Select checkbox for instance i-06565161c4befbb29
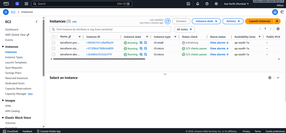This screenshot has height=133, width=286. pyautogui.click(x=54, y=43)
